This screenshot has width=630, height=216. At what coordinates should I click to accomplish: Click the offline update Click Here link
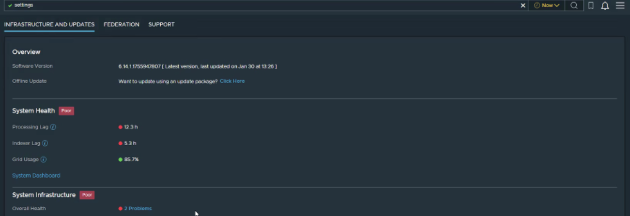click(x=232, y=81)
